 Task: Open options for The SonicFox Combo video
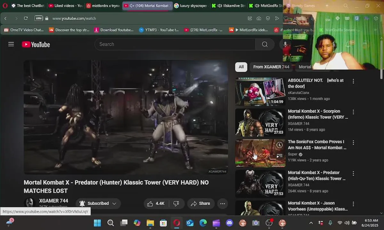click(353, 142)
